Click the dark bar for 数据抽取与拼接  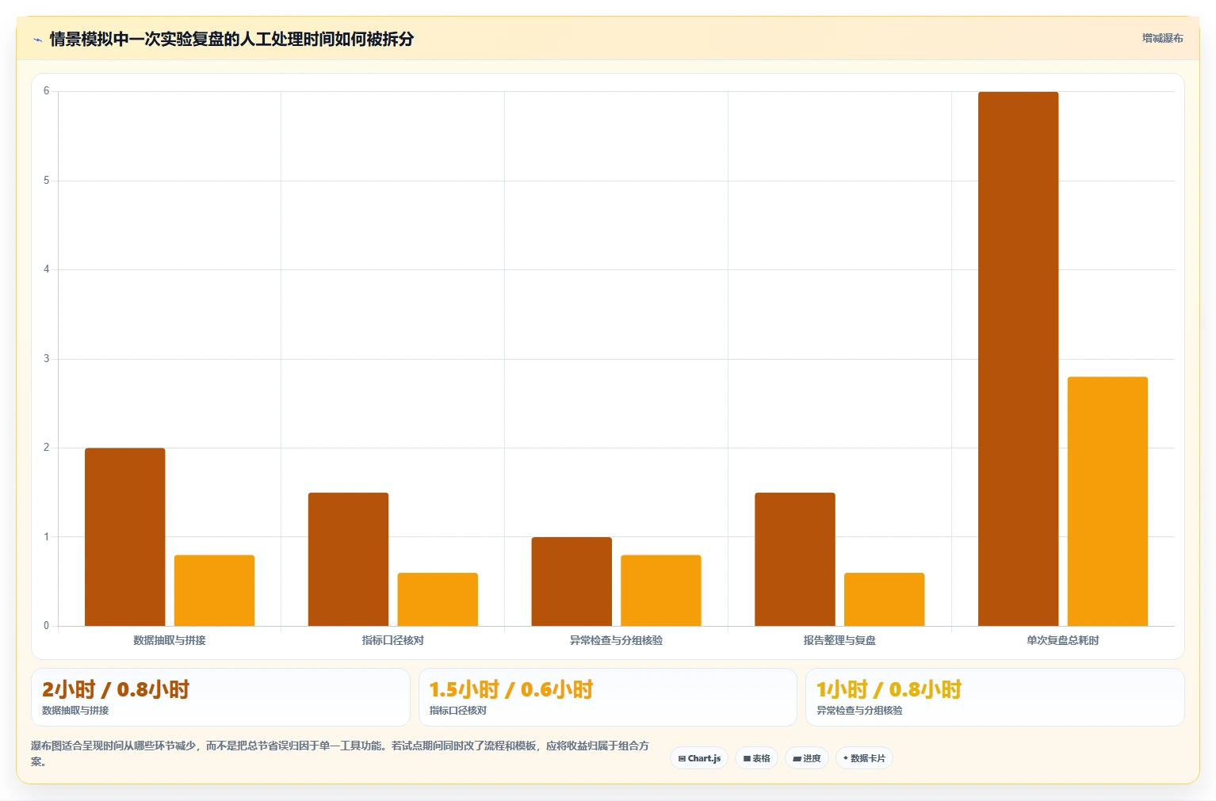pyautogui.click(x=125, y=537)
